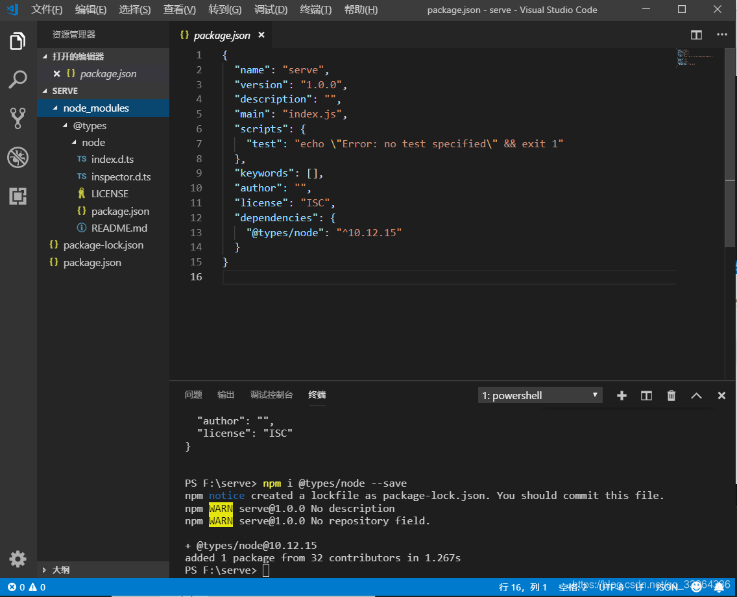
Task: Open notifications bell in status bar
Action: (x=719, y=587)
